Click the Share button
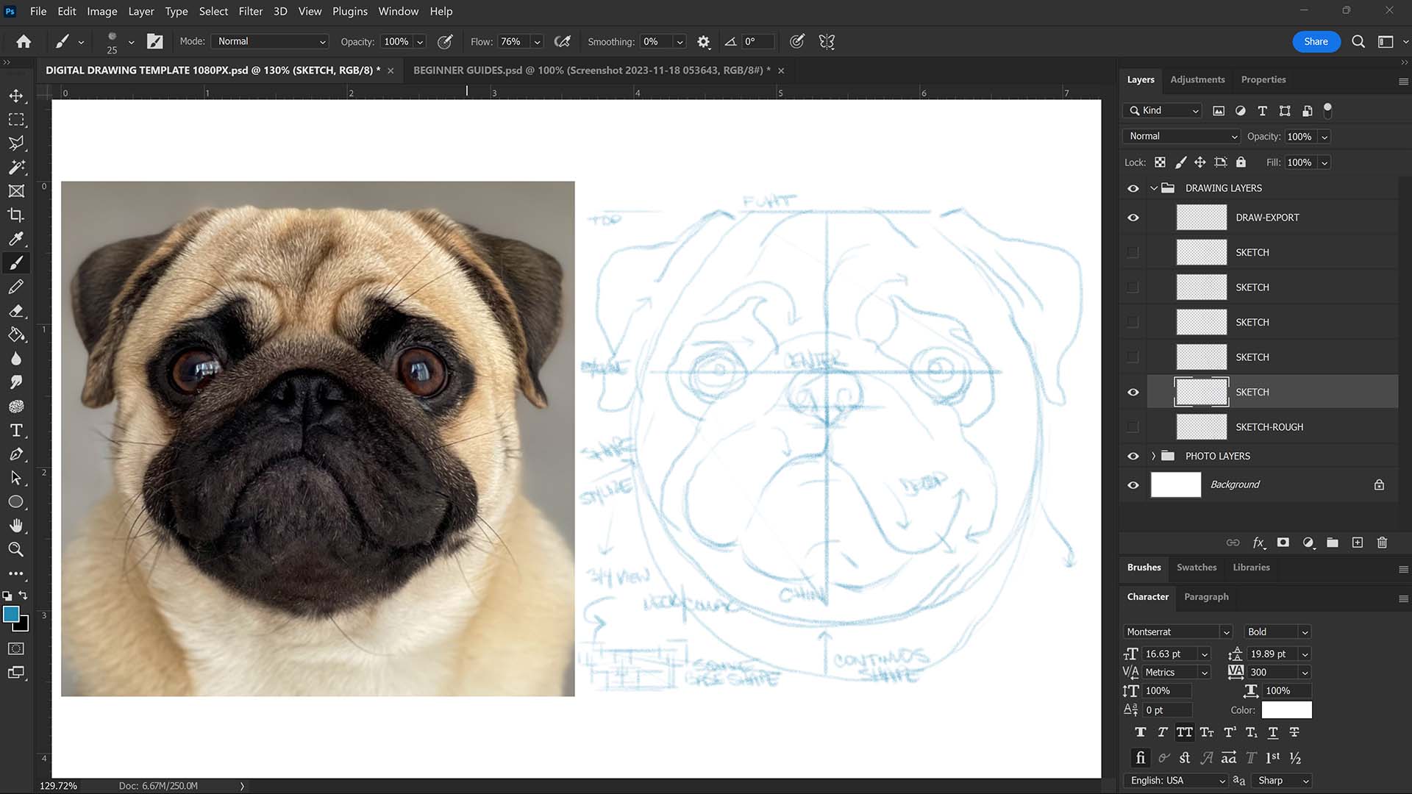 point(1316,42)
